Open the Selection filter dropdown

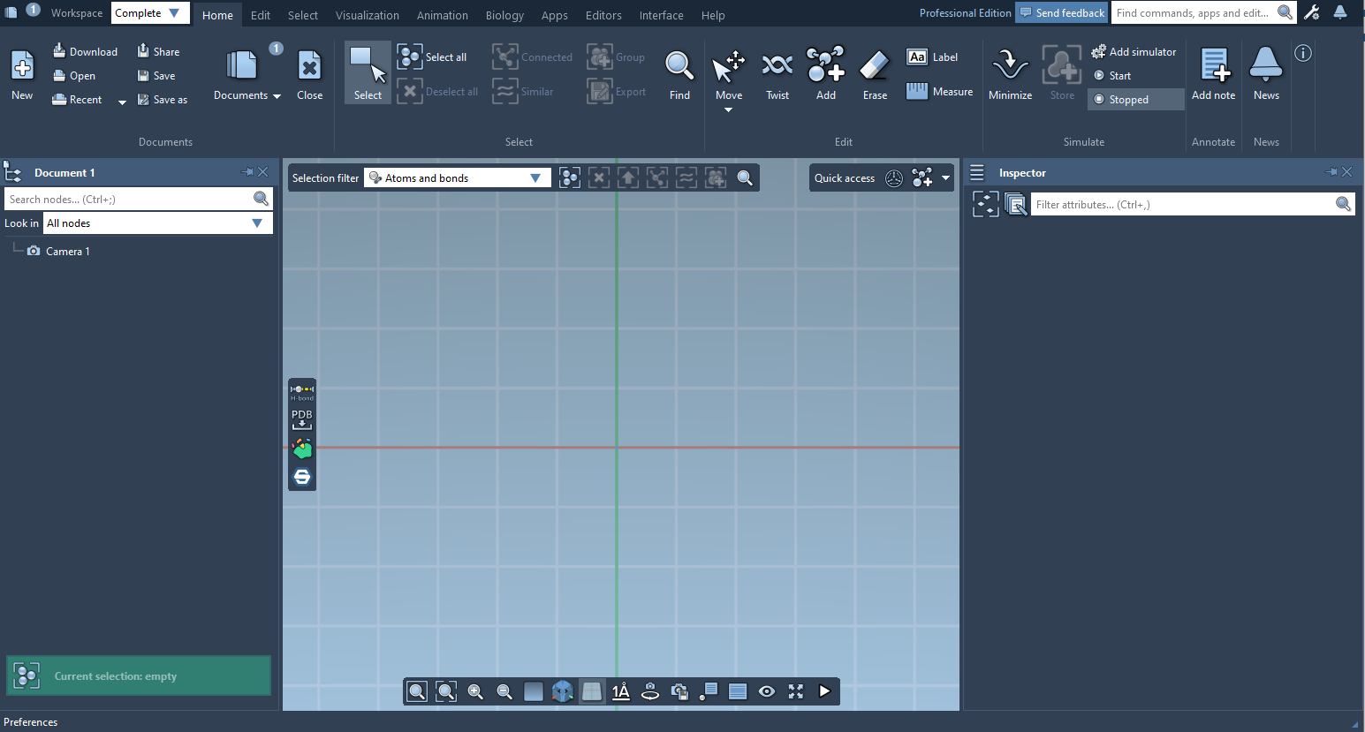pyautogui.click(x=457, y=178)
